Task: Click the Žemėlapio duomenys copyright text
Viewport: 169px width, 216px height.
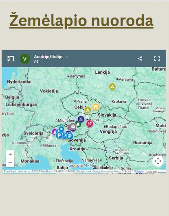Action: coord(67,172)
